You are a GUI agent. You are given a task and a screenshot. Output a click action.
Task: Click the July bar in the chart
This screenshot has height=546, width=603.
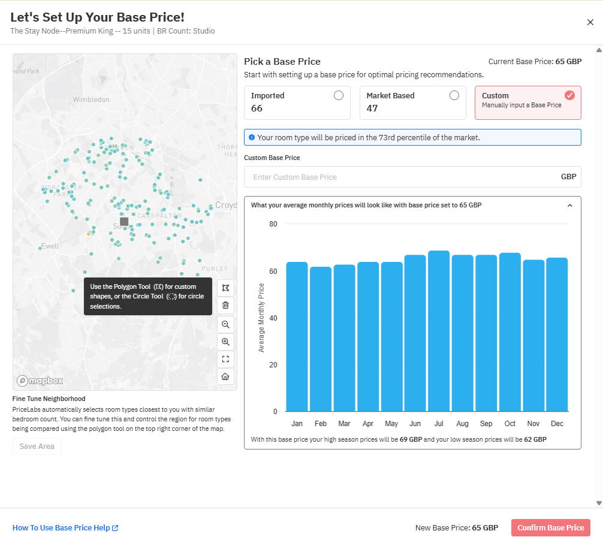[439, 331]
